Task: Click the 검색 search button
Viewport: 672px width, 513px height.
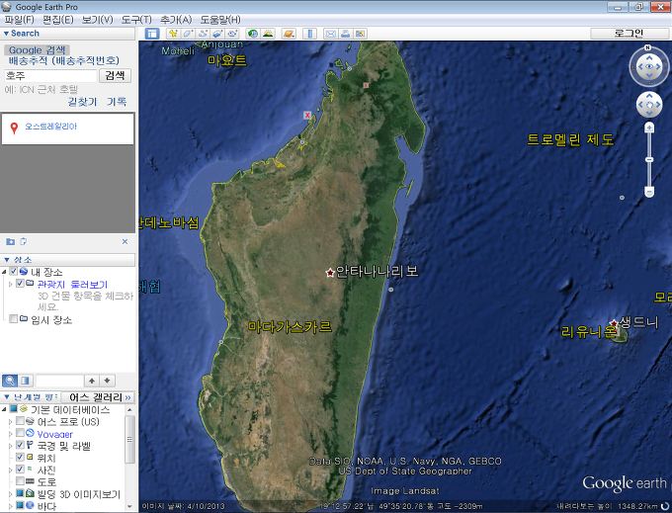Action: pos(115,75)
